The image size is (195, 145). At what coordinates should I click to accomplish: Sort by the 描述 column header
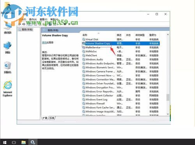[x=119, y=35]
